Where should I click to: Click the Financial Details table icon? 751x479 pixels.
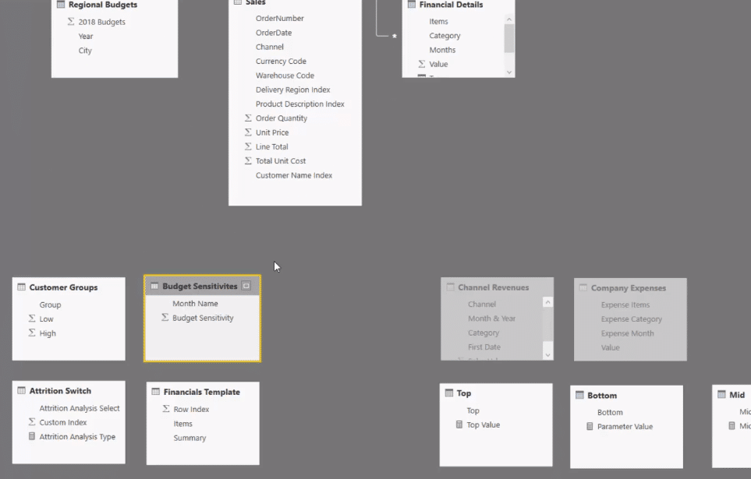coord(412,5)
